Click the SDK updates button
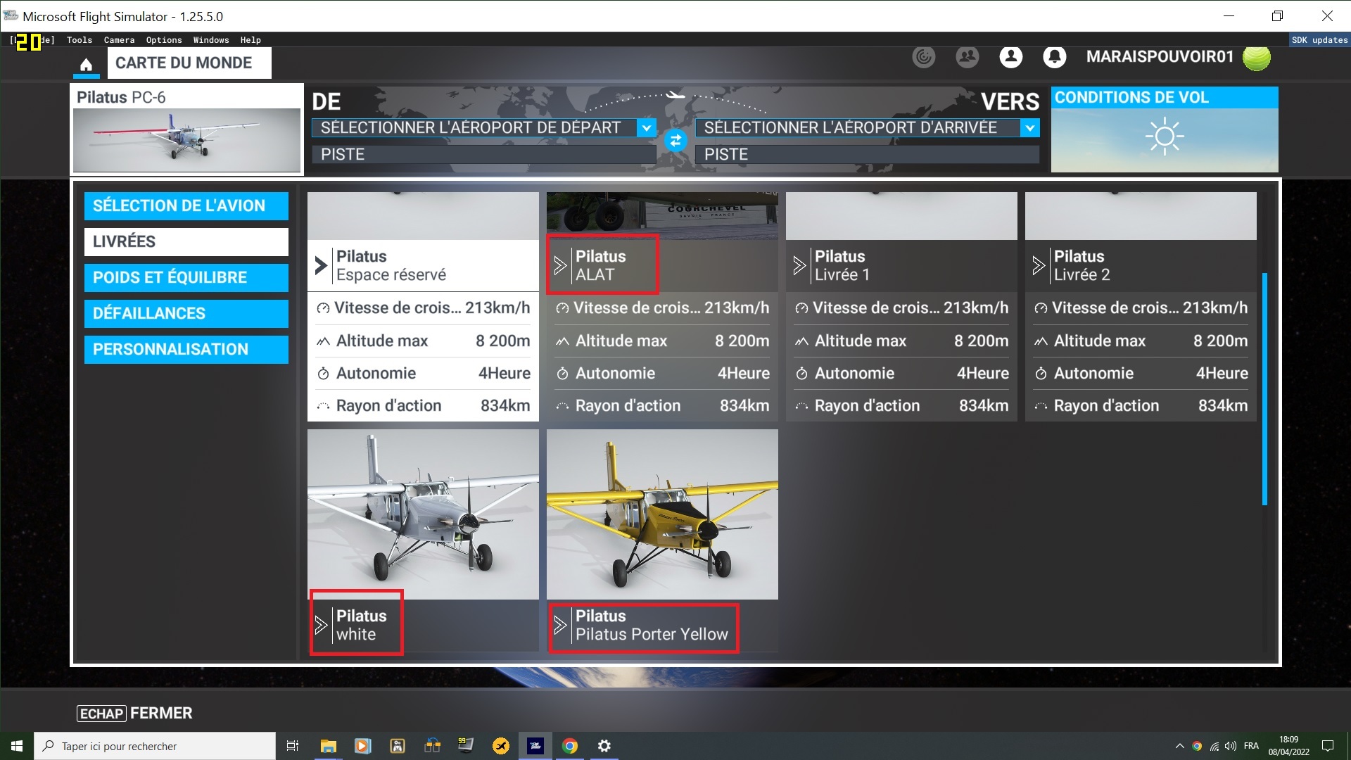This screenshot has width=1351, height=760. pyautogui.click(x=1319, y=40)
